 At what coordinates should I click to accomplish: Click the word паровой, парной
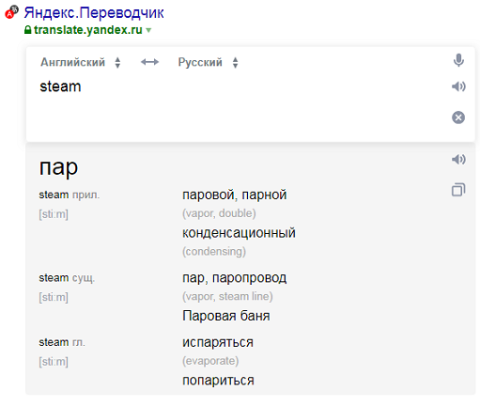click(234, 195)
